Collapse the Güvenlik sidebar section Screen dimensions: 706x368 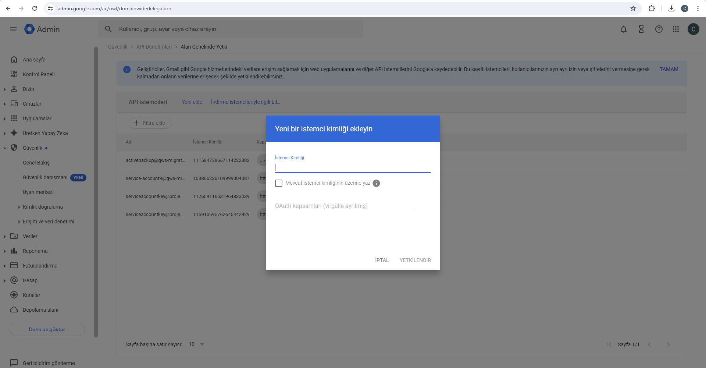pyautogui.click(x=5, y=148)
